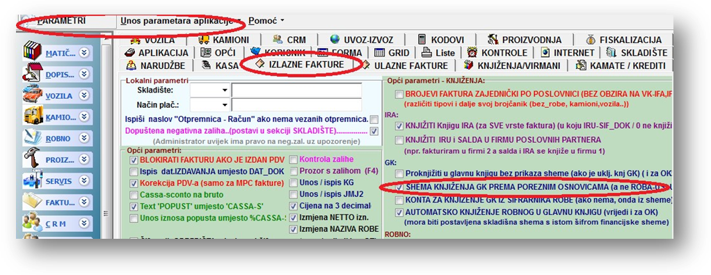Click the Način plać. description text field

click(296, 105)
